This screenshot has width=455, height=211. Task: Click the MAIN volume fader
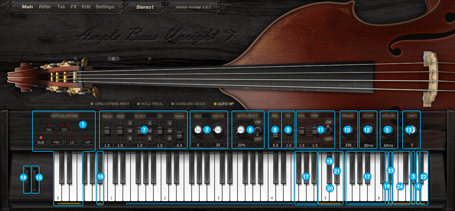tap(179, 135)
